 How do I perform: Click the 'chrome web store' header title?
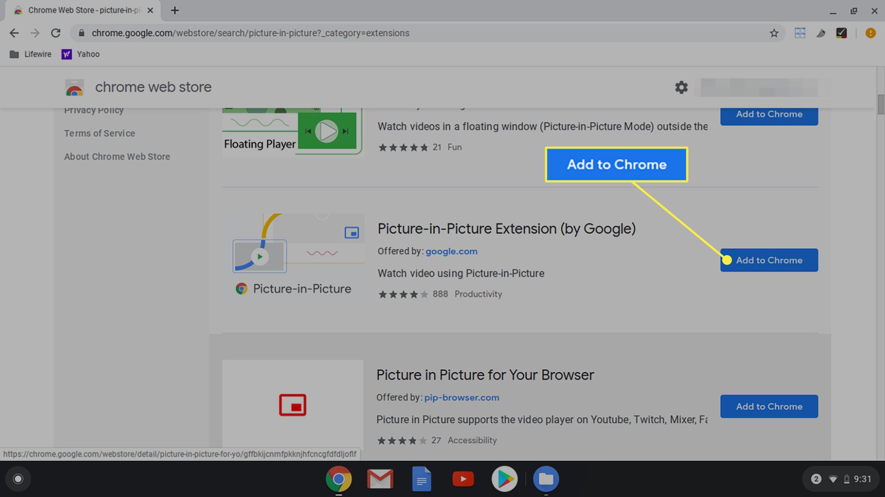tap(153, 87)
